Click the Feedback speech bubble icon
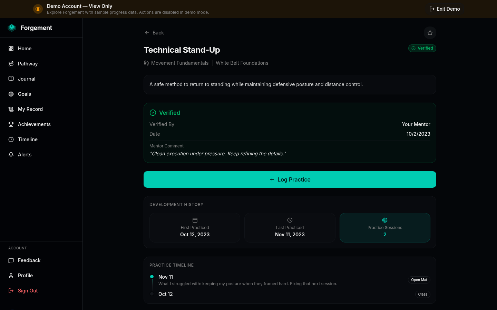Image resolution: width=497 pixels, height=310 pixels. pyautogui.click(x=11, y=260)
